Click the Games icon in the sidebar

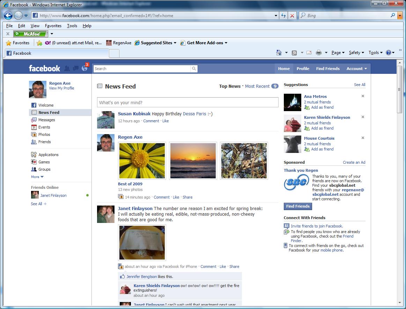tap(34, 162)
